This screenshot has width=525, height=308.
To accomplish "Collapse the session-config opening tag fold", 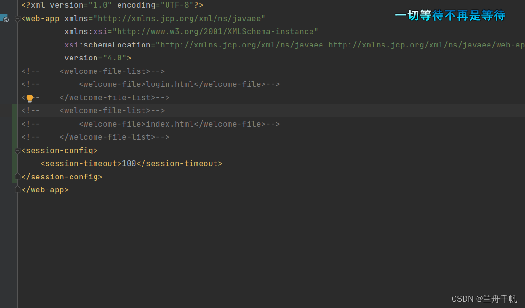I will (17, 151).
